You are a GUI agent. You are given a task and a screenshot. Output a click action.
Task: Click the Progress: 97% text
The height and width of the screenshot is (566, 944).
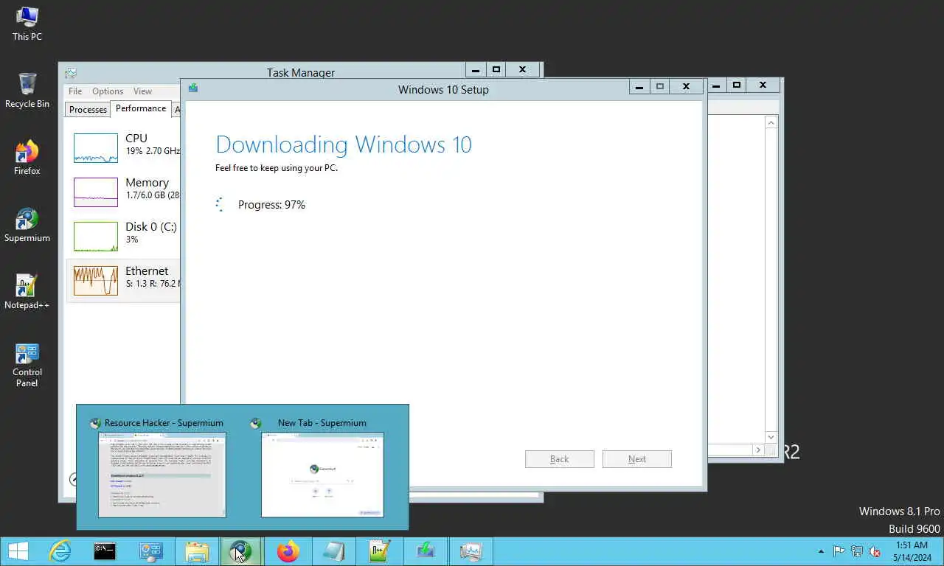pyautogui.click(x=271, y=205)
